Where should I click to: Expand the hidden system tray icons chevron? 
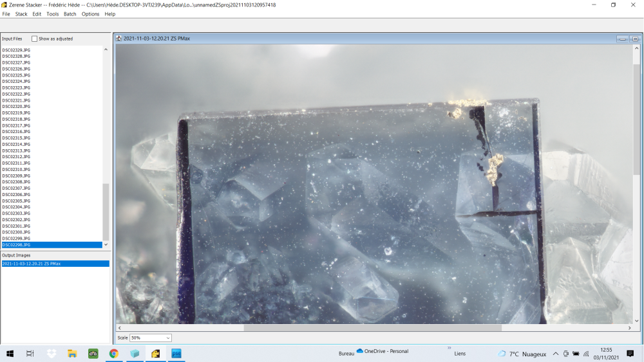(556, 353)
